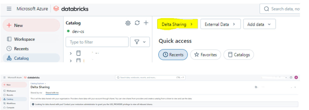309x110 pixels.
Task: Click the Type to filter field
Action: (97, 42)
